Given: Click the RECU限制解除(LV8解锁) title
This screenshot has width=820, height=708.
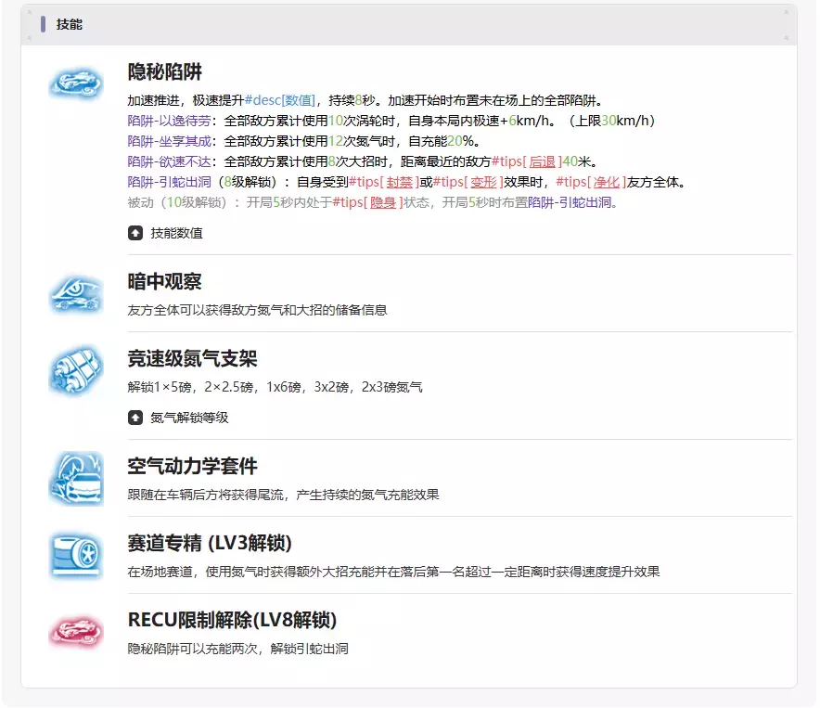Looking at the screenshot, I should [232, 620].
